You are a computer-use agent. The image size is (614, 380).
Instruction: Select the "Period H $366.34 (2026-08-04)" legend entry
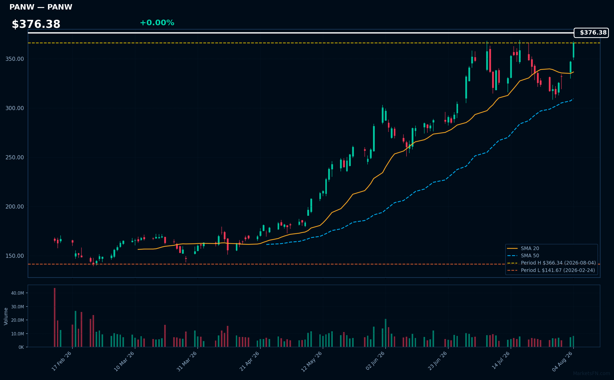[558, 263]
